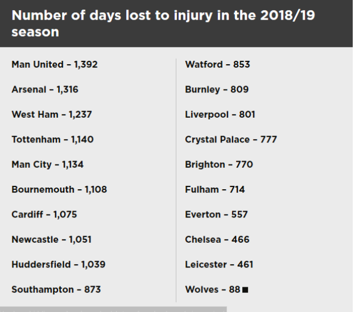Select the Cardiff – 1,075 entry
Screen dimensions: 355x312
[45, 215]
